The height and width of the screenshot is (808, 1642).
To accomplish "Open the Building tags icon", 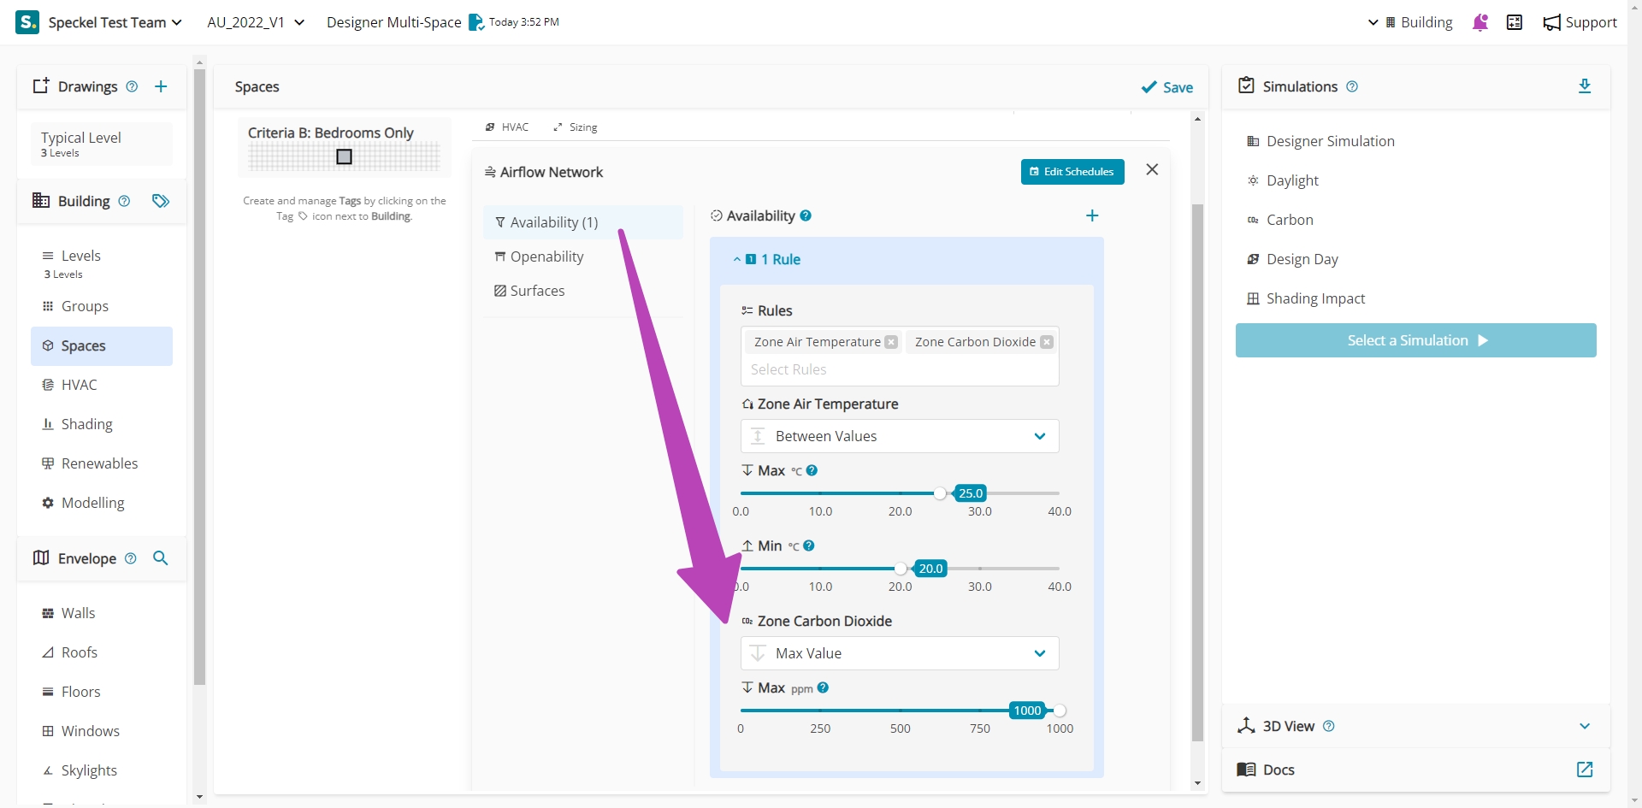I will pyautogui.click(x=161, y=201).
